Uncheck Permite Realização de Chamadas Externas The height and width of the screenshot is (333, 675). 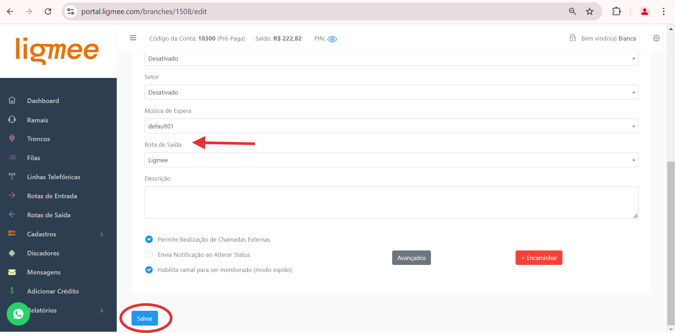[x=149, y=240]
